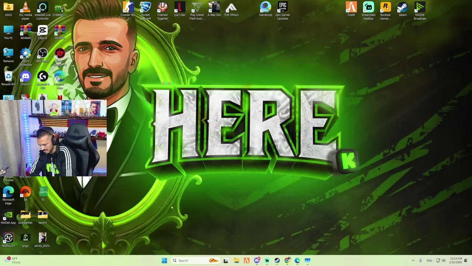472x266 pixels.
Task: Switch to Google Chrome on the taskbar
Action: click(x=287, y=260)
